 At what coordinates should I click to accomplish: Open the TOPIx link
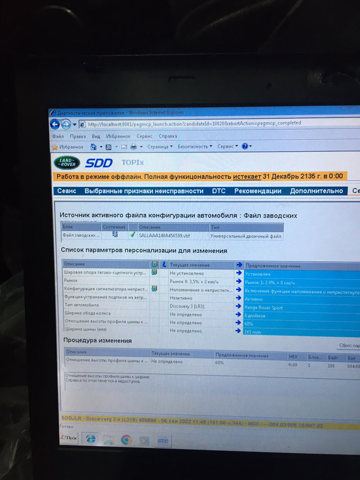click(133, 162)
